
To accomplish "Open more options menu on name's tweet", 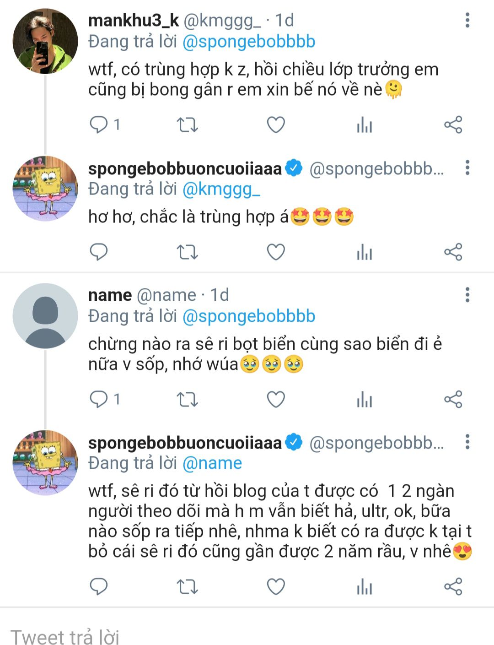I will 467,295.
